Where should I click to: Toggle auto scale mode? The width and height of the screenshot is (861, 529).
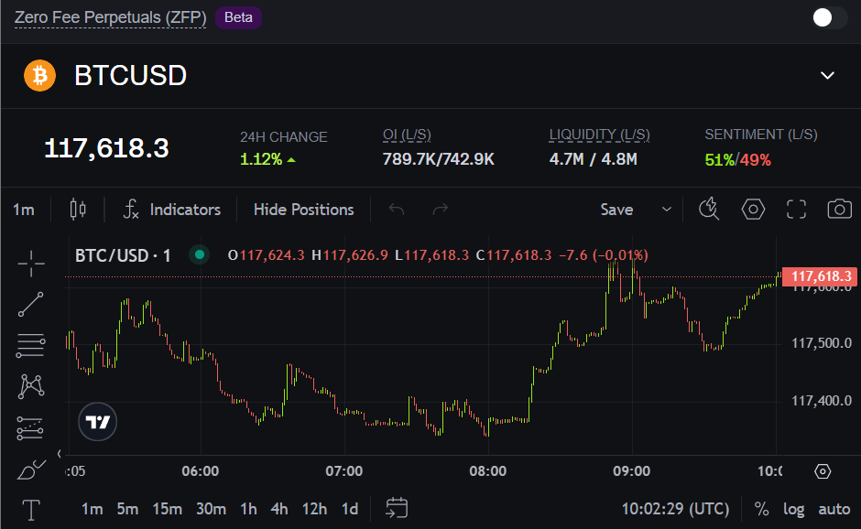(x=834, y=509)
